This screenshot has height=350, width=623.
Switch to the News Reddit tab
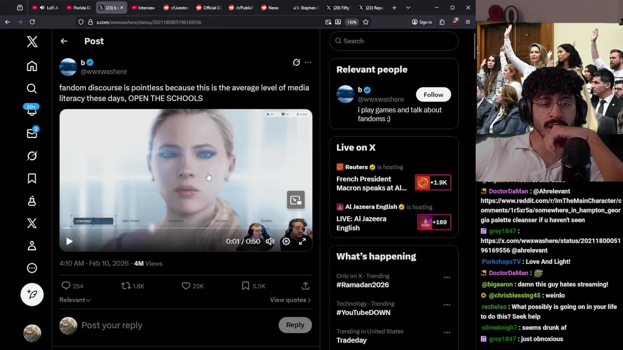pos(274,8)
